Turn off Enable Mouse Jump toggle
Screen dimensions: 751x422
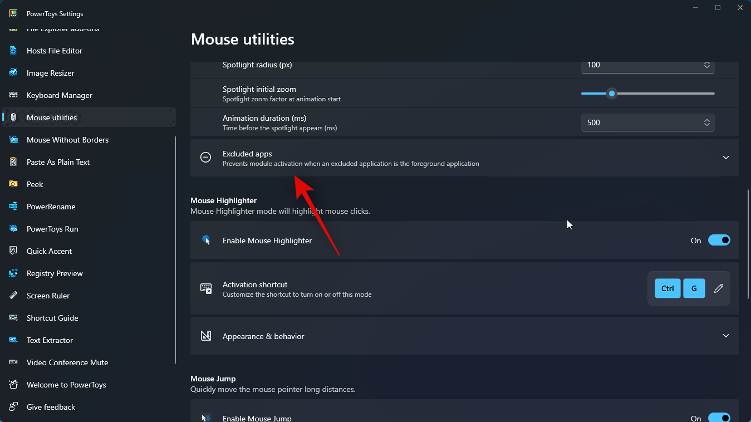coord(719,418)
